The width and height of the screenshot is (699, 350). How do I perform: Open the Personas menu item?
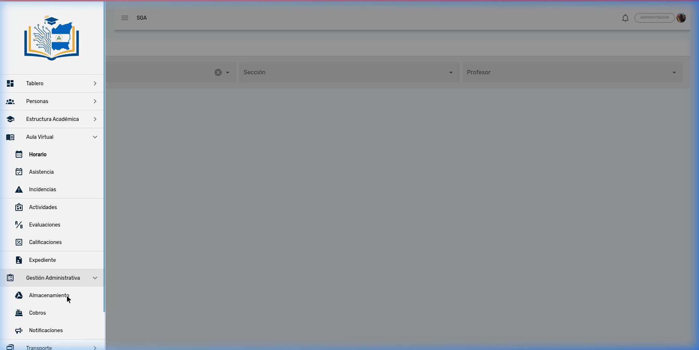coord(37,101)
